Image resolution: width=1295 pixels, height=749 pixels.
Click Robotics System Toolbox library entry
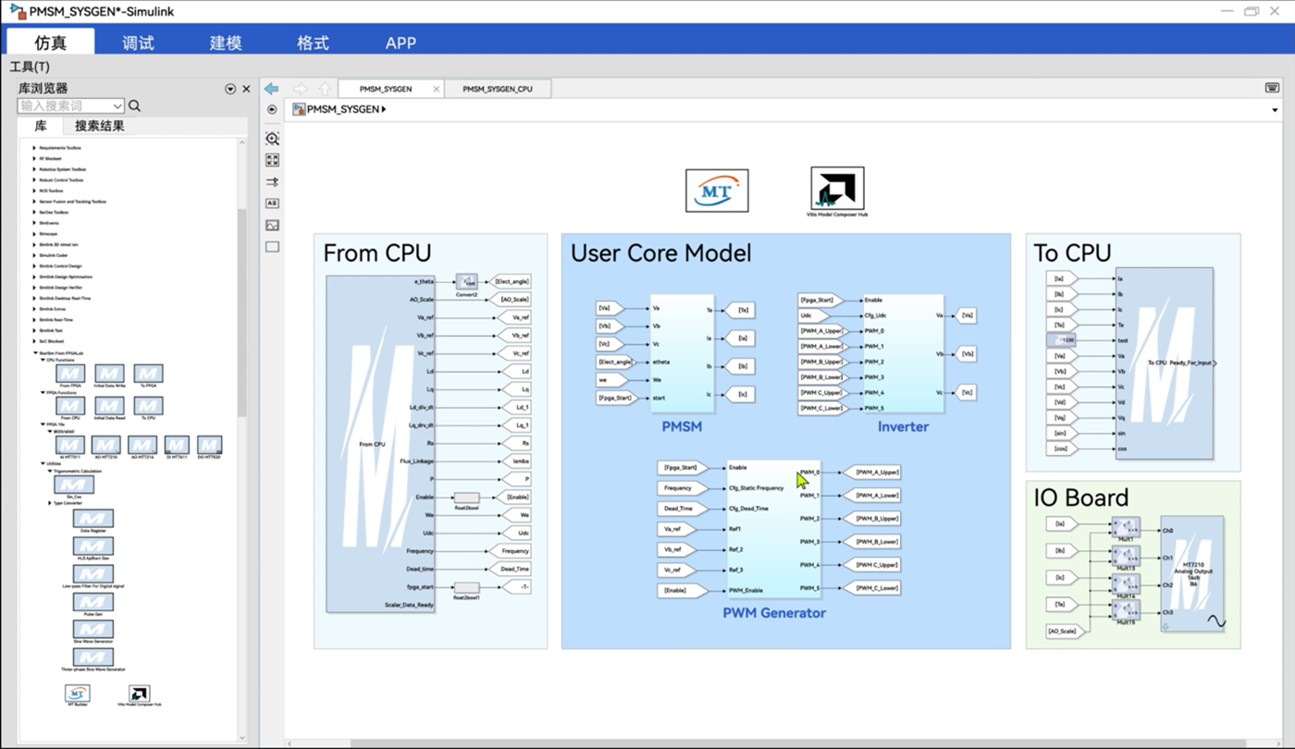click(x=62, y=169)
